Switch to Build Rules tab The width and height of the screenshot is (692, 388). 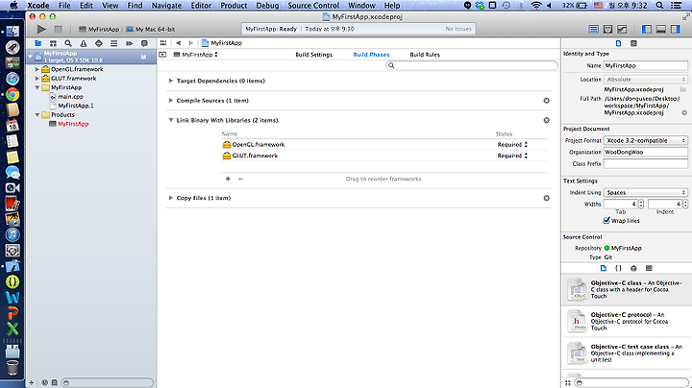(x=425, y=55)
